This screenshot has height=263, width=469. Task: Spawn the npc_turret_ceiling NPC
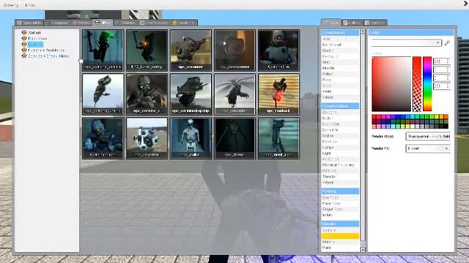147,50
